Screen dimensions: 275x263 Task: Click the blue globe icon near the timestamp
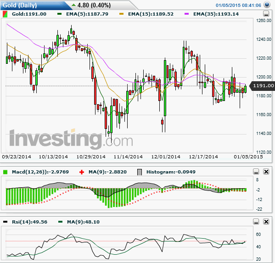click(x=267, y=5)
